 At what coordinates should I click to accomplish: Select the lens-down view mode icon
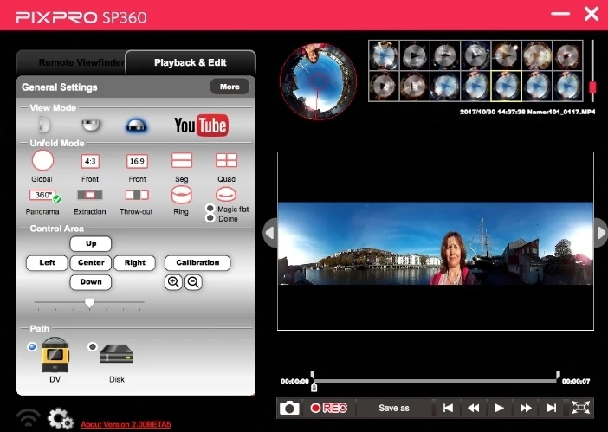click(x=91, y=126)
